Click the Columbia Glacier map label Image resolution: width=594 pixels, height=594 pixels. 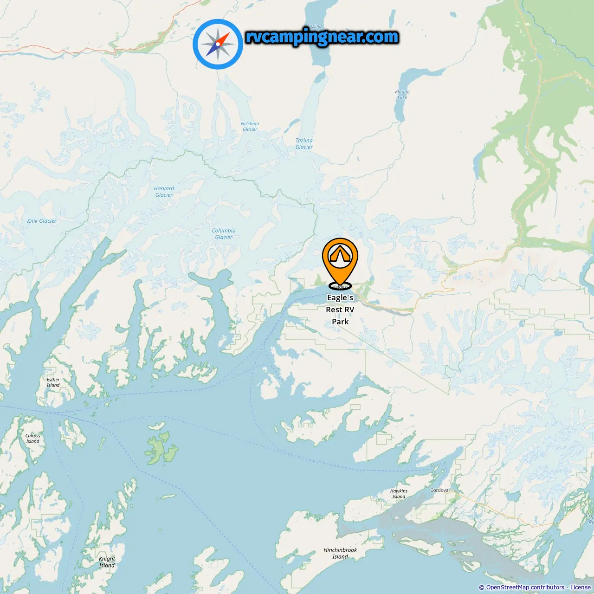click(x=224, y=234)
